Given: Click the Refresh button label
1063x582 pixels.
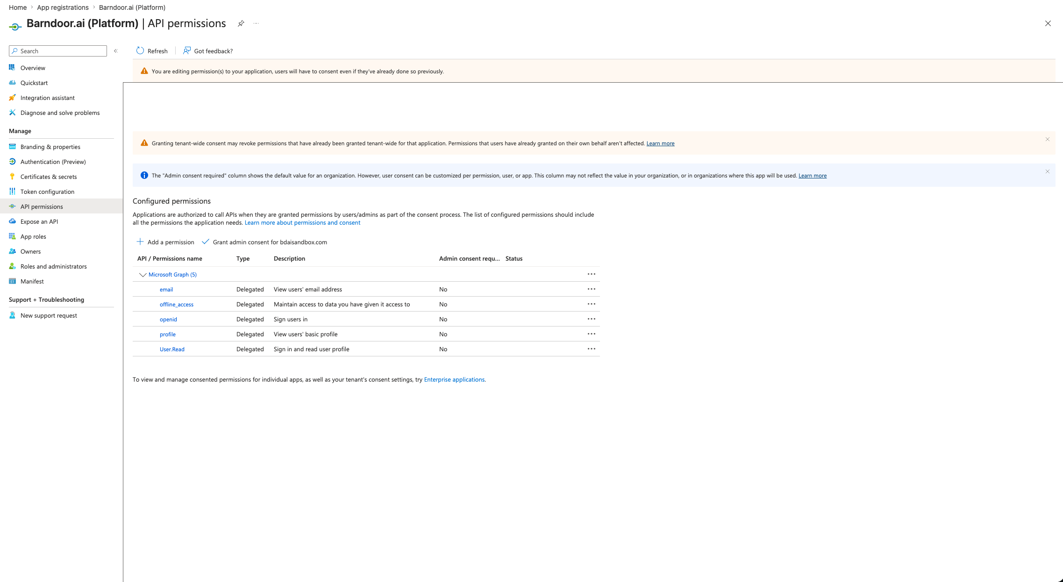Looking at the screenshot, I should [x=157, y=51].
